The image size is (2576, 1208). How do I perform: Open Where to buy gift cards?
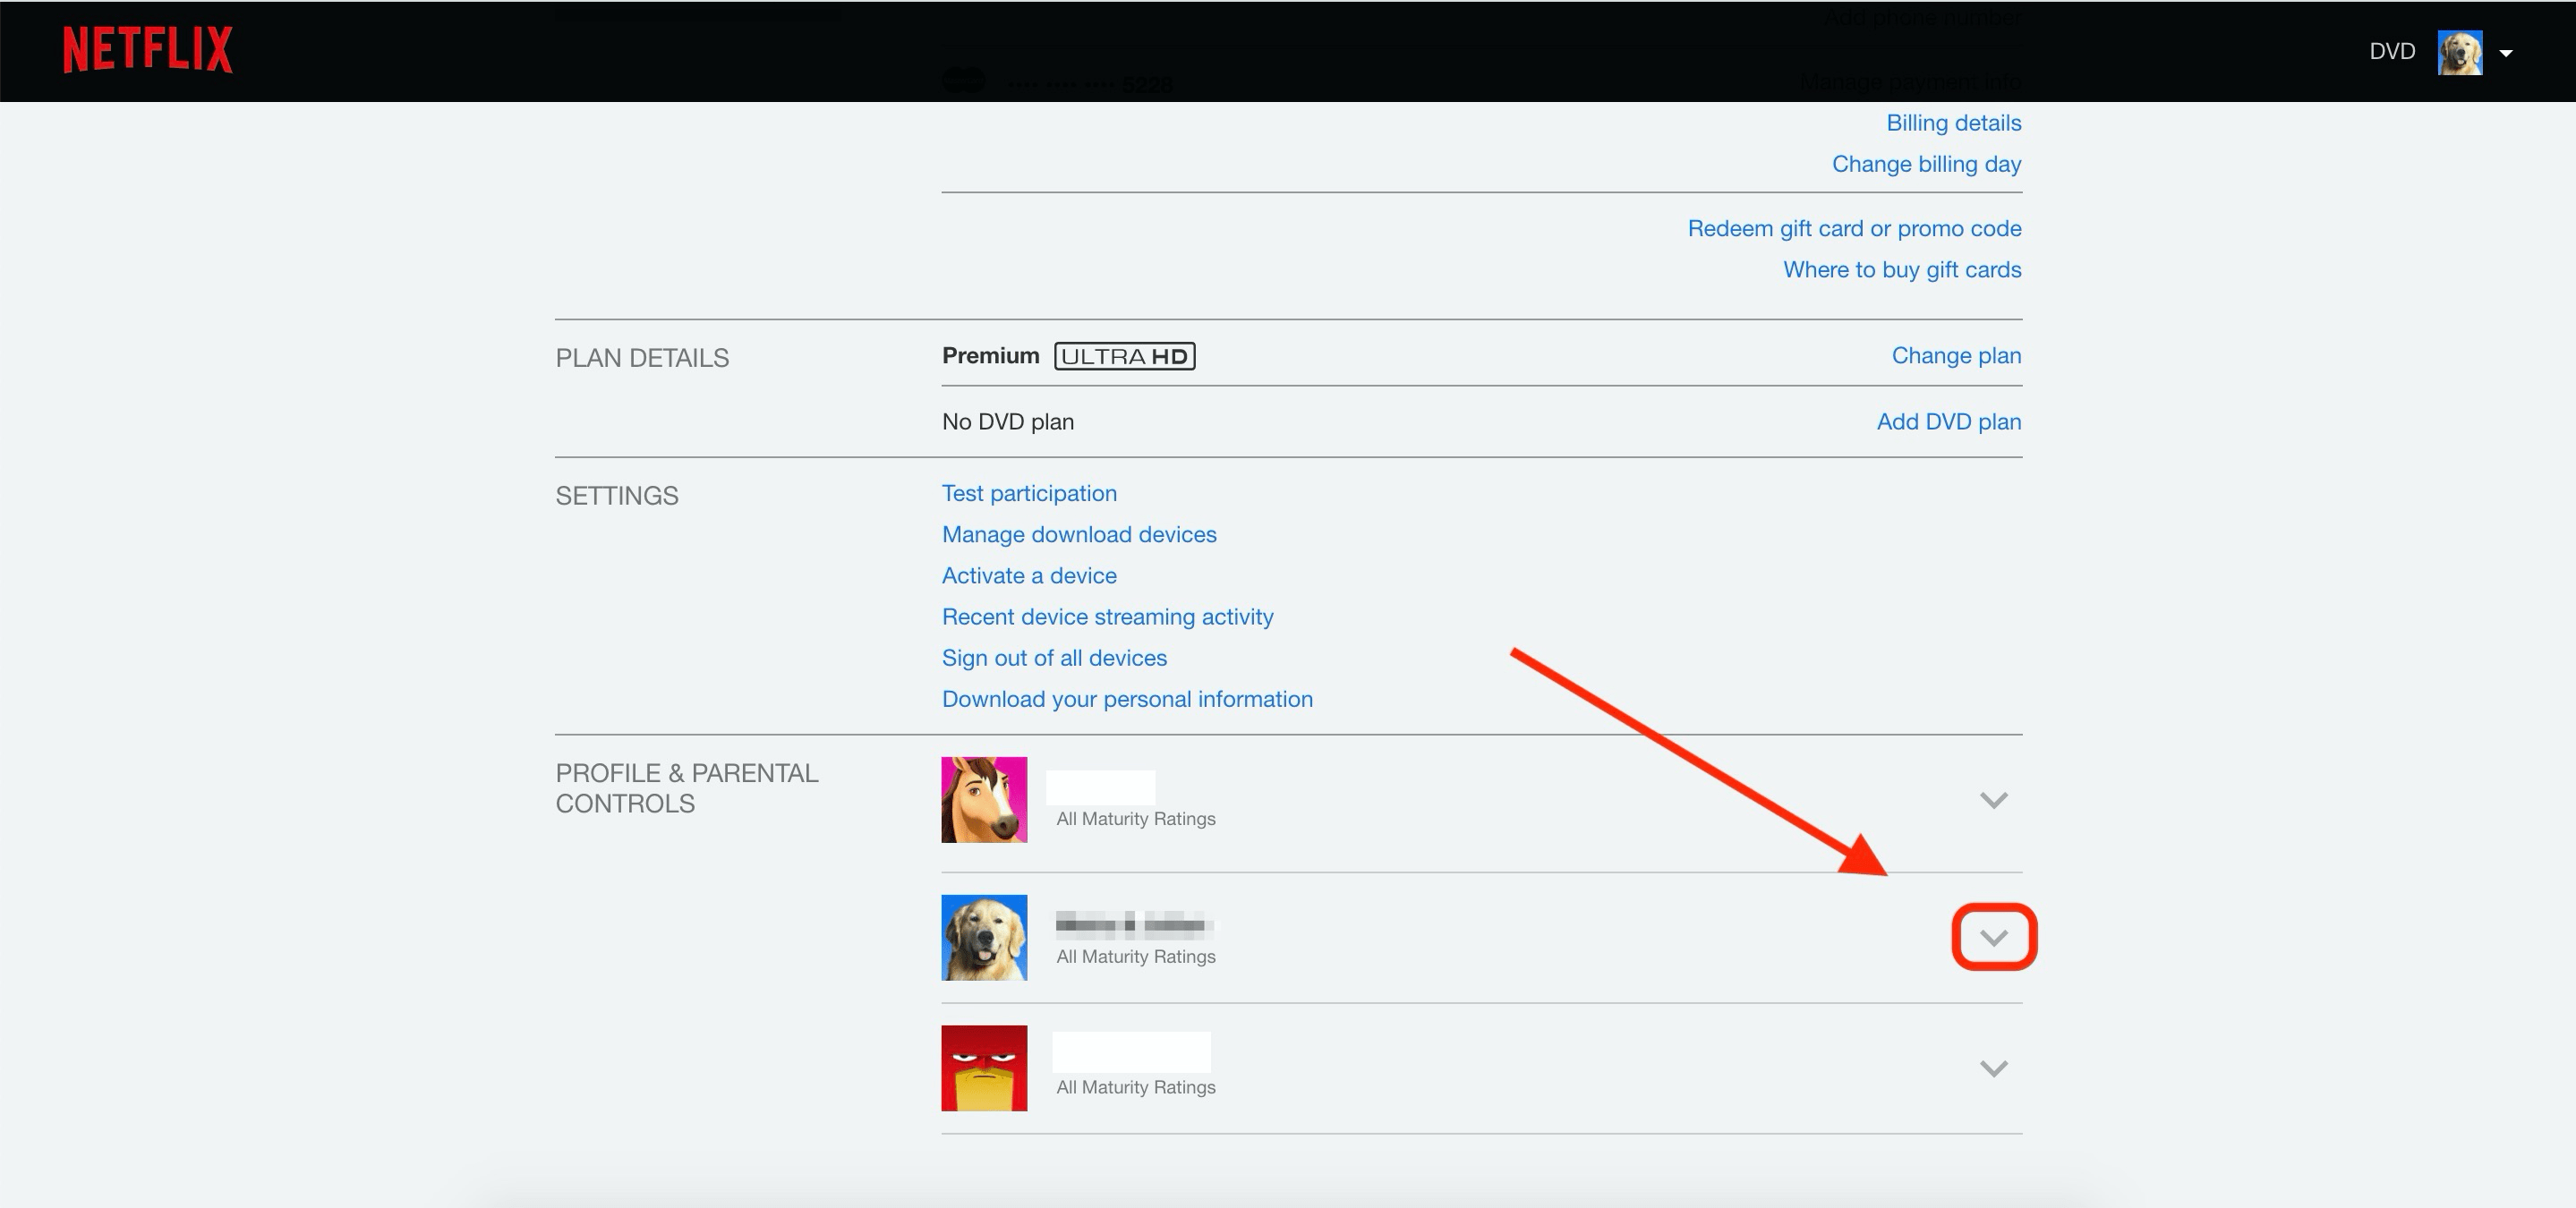tap(1902, 270)
